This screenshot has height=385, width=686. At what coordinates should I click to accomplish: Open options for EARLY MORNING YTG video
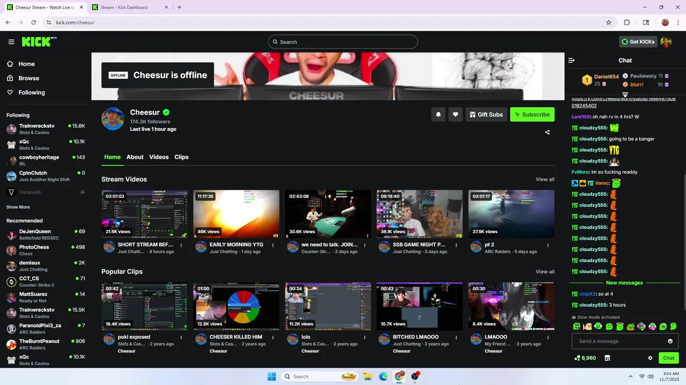click(x=273, y=245)
